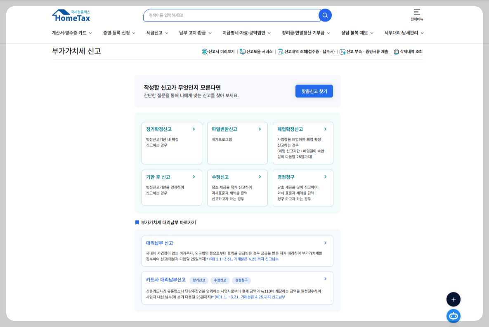
Task: Click the floating plus button at bottom right
Action: [453, 299]
